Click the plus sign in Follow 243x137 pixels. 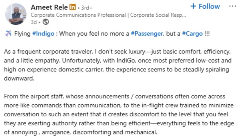pos(194,6)
